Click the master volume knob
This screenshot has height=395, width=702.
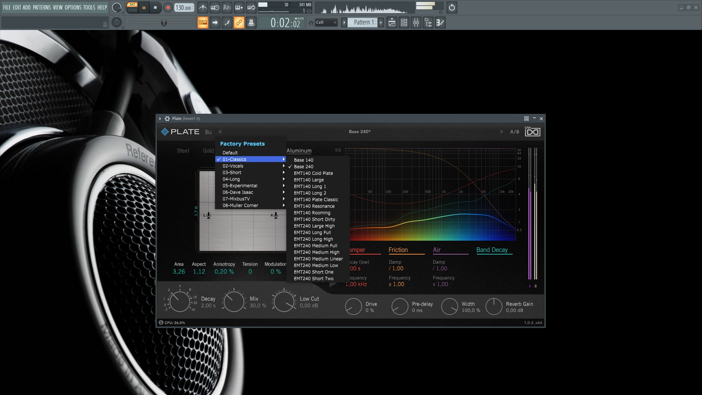117,7
